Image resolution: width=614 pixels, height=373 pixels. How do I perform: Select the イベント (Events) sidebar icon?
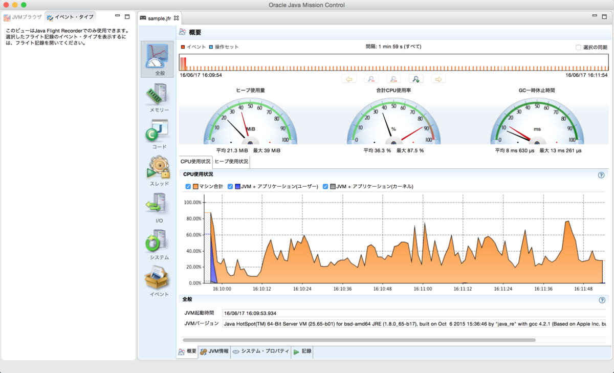tap(158, 277)
